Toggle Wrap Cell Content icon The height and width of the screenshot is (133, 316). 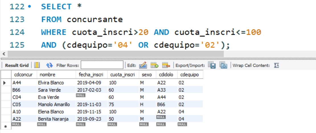(276, 65)
